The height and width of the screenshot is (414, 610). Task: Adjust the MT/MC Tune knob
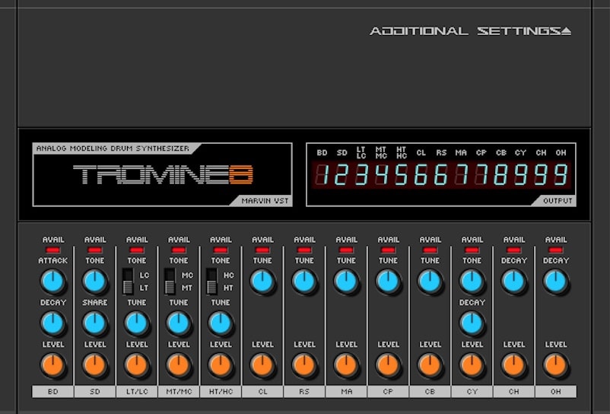[179, 323]
